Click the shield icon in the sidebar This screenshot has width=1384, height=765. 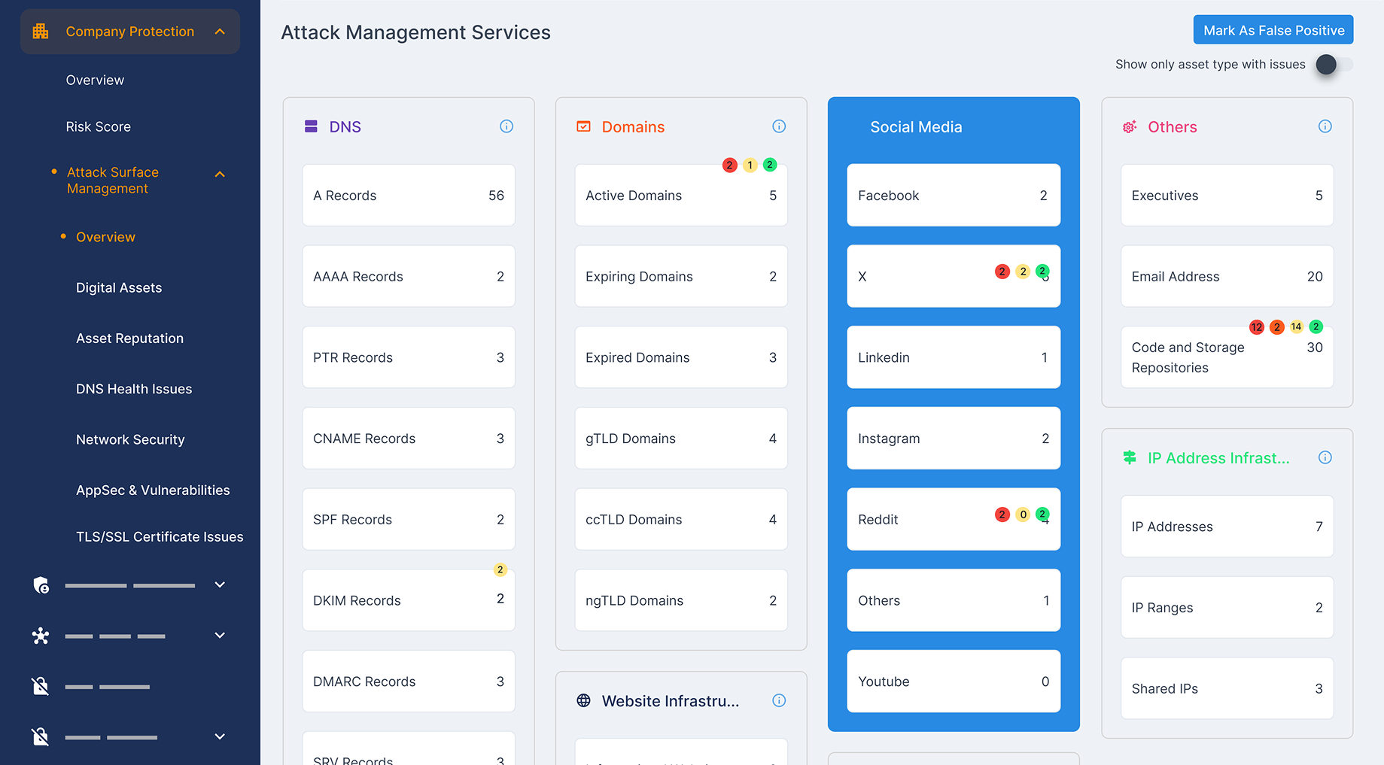coord(41,585)
